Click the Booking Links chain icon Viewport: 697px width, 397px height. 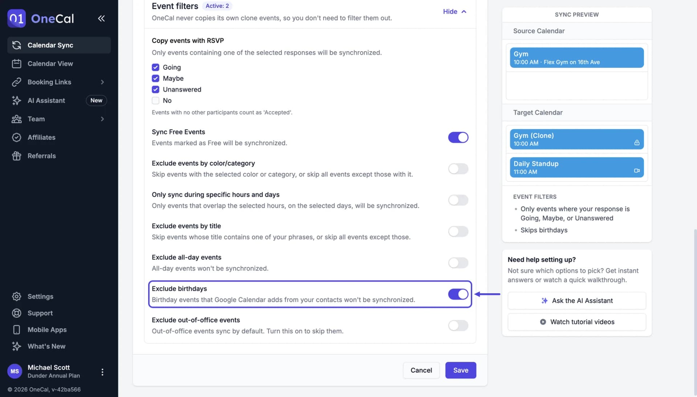click(16, 82)
